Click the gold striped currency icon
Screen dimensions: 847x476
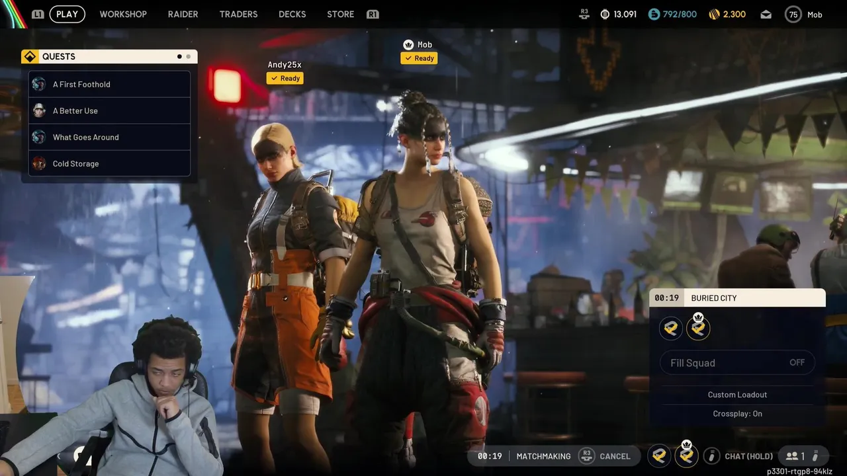[714, 14]
